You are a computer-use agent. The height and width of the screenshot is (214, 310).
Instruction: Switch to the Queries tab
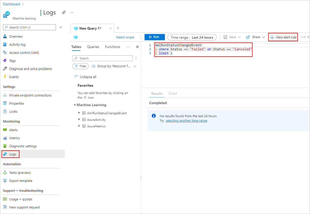tap(93, 47)
